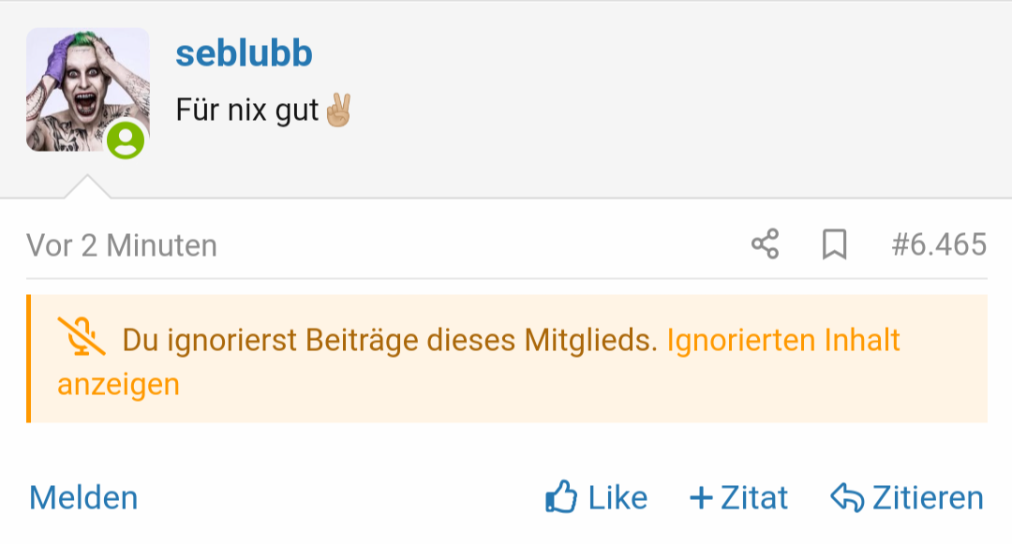Viewport: 1012px width, 544px height.
Task: Click the victory hand emoji
Action: (x=337, y=110)
